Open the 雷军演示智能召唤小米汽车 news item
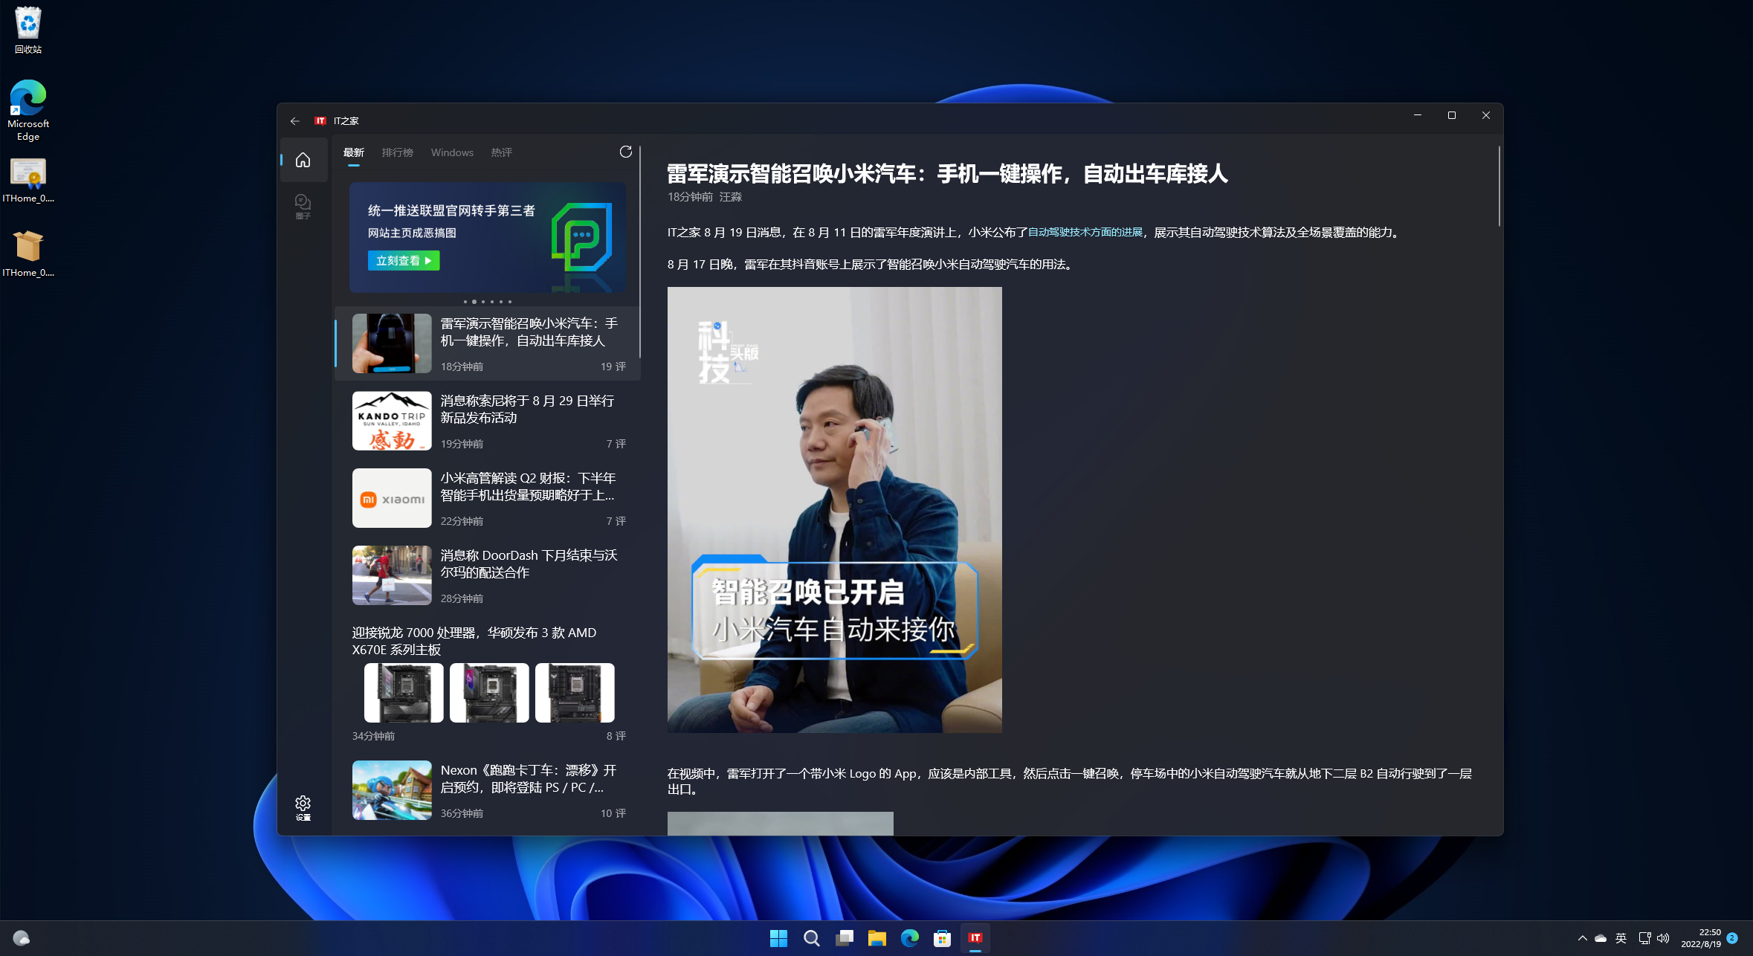This screenshot has height=956, width=1753. tap(488, 343)
